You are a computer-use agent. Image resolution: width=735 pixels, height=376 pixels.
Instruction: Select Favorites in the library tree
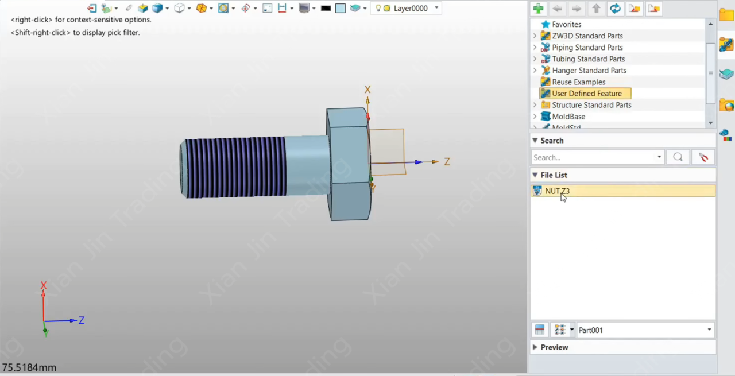pyautogui.click(x=566, y=25)
